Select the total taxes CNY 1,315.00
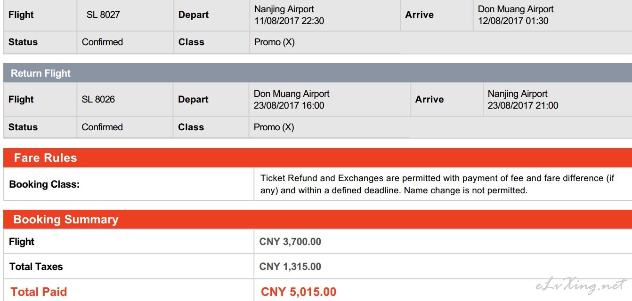This screenshot has width=632, height=301. click(290, 267)
